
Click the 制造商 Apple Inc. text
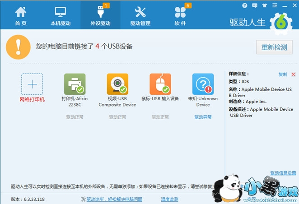click(248, 102)
